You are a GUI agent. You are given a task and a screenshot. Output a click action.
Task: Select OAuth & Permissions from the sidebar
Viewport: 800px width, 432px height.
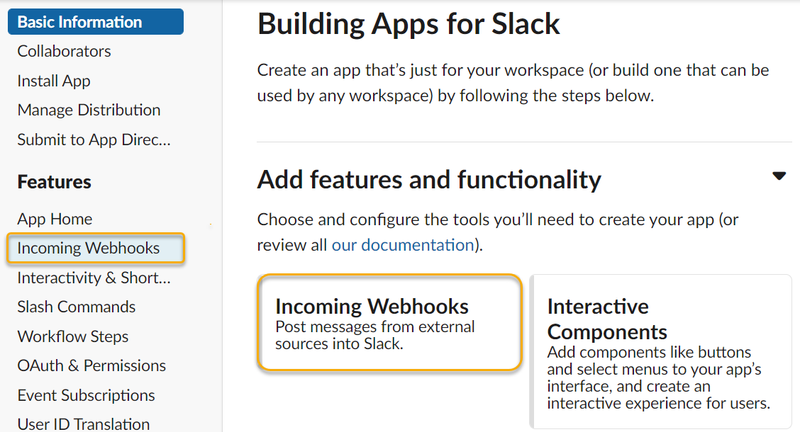click(x=91, y=365)
